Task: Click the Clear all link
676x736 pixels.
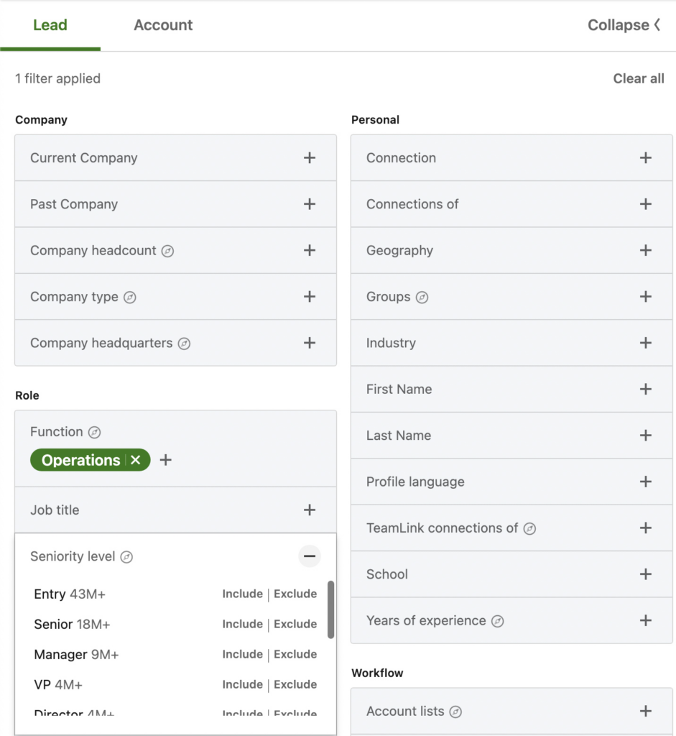Action: click(638, 78)
